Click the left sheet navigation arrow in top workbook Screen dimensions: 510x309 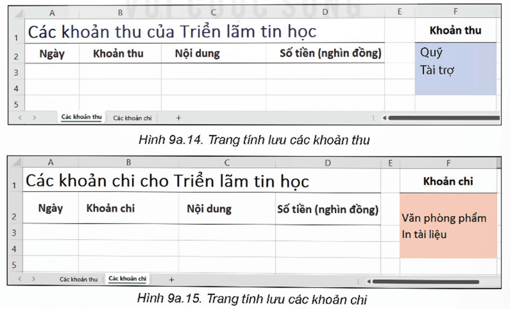pyautogui.click(x=20, y=117)
